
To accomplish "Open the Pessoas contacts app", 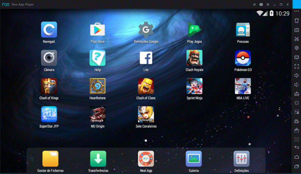I will coord(243,30).
